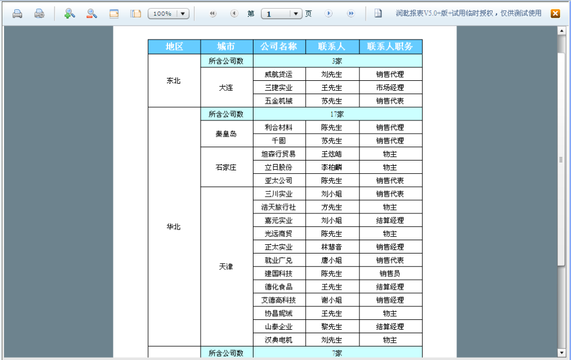Click the 城市 column header
Image resolution: width=571 pixels, height=360 pixels.
[x=227, y=47]
